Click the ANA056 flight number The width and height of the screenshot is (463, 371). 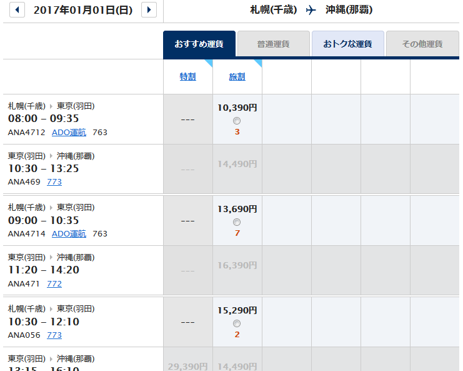[24, 335]
